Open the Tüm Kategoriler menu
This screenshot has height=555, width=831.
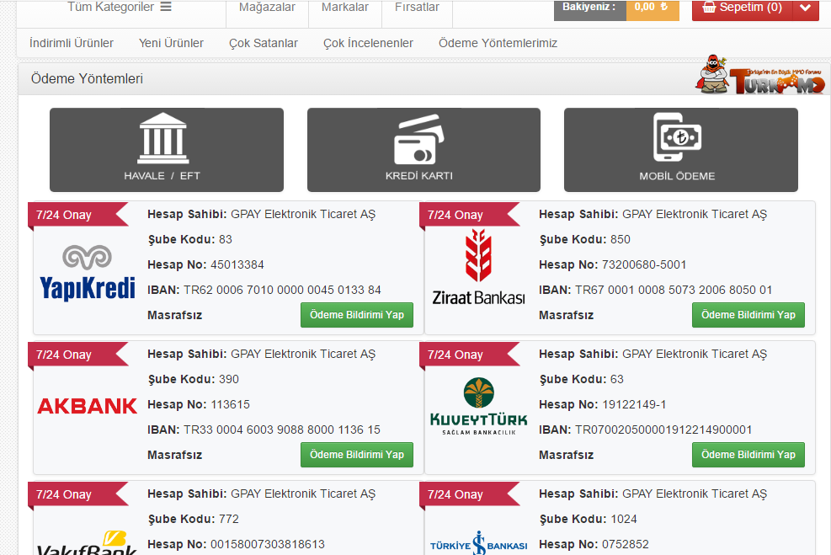[120, 8]
